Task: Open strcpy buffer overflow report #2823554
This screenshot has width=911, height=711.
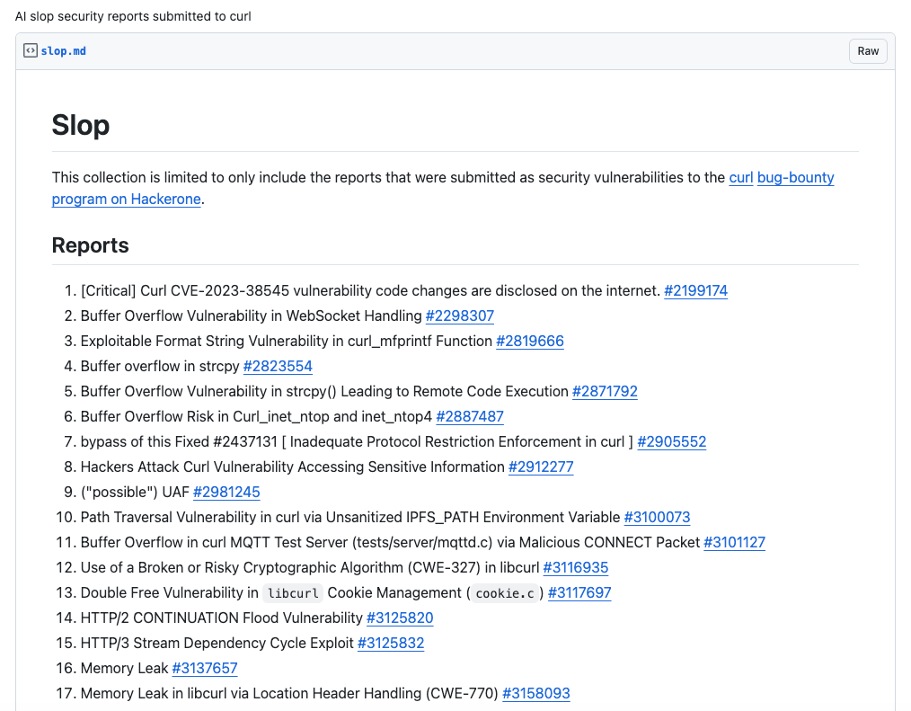Action: (x=278, y=366)
